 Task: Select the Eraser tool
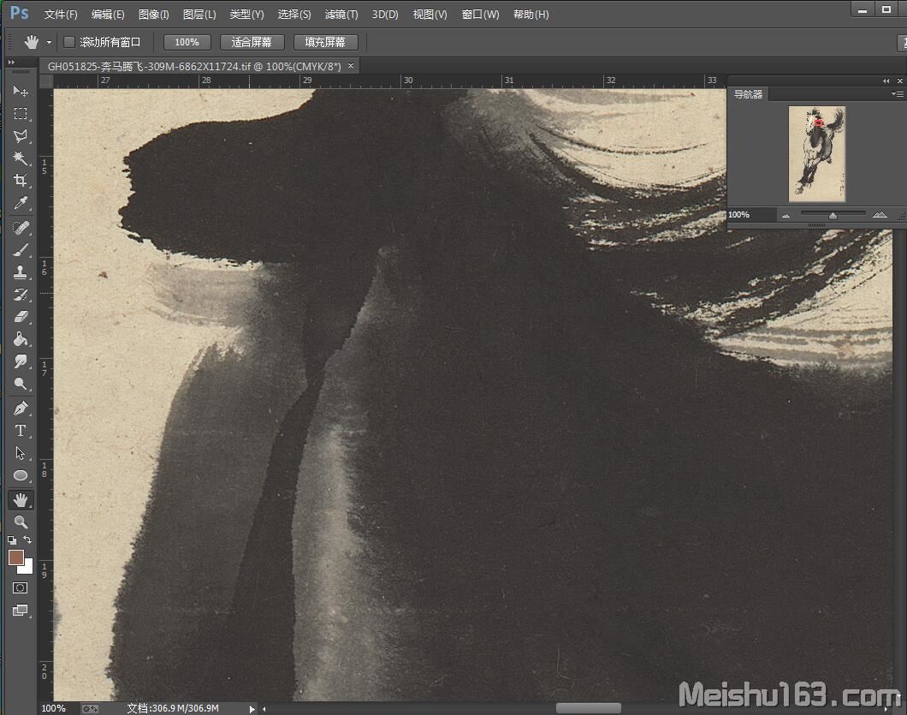coord(21,317)
